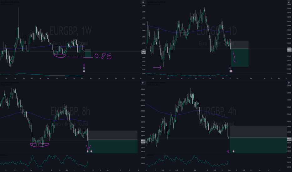Click the current price label on the 4h price scale
The width and height of the screenshot is (292, 172).
289,139
